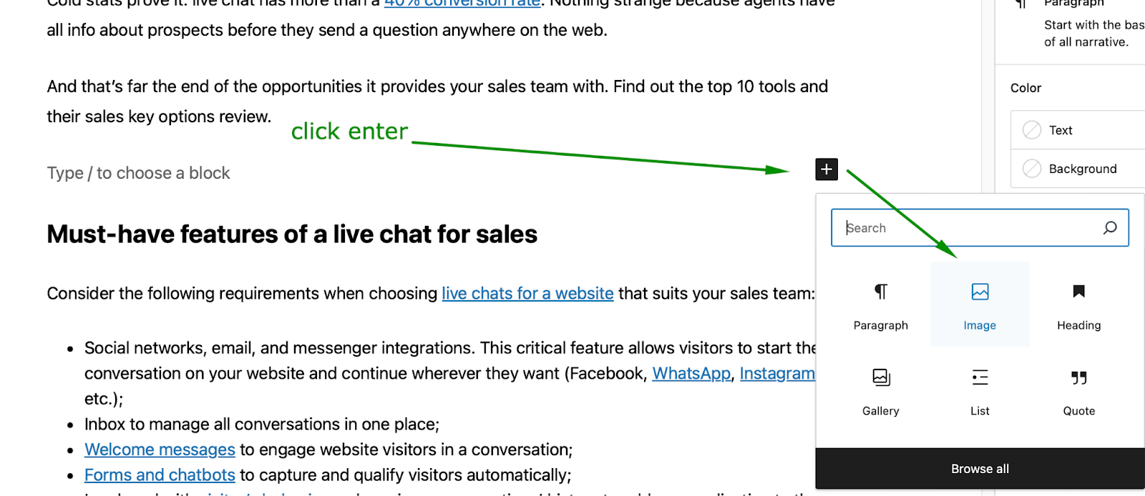Insert a Heading block
This screenshot has width=1145, height=496.
coord(1078,292)
